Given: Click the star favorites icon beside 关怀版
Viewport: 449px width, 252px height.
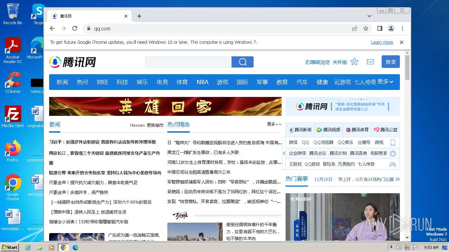Looking at the screenshot, I should click(355, 62).
